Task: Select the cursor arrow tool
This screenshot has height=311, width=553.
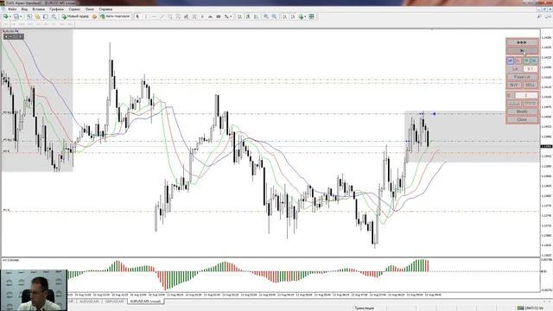Action: (137, 16)
